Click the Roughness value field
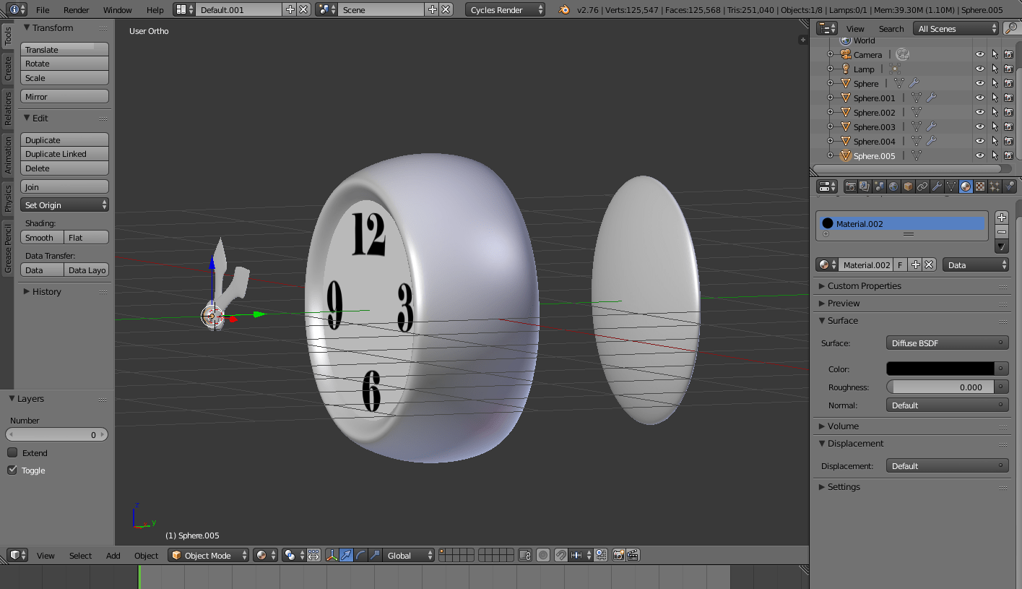This screenshot has width=1022, height=589. [x=943, y=386]
